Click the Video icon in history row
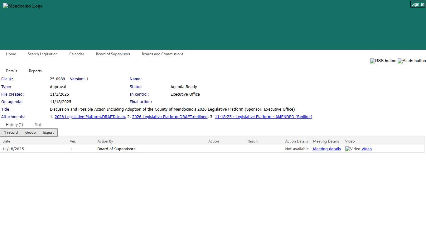The height and width of the screenshot is (240, 426). click(x=352, y=149)
